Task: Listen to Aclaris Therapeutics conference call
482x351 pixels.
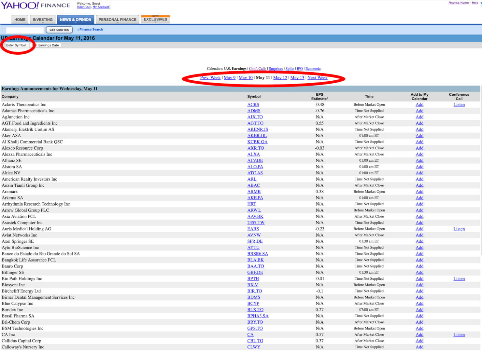Action: [x=459, y=105]
